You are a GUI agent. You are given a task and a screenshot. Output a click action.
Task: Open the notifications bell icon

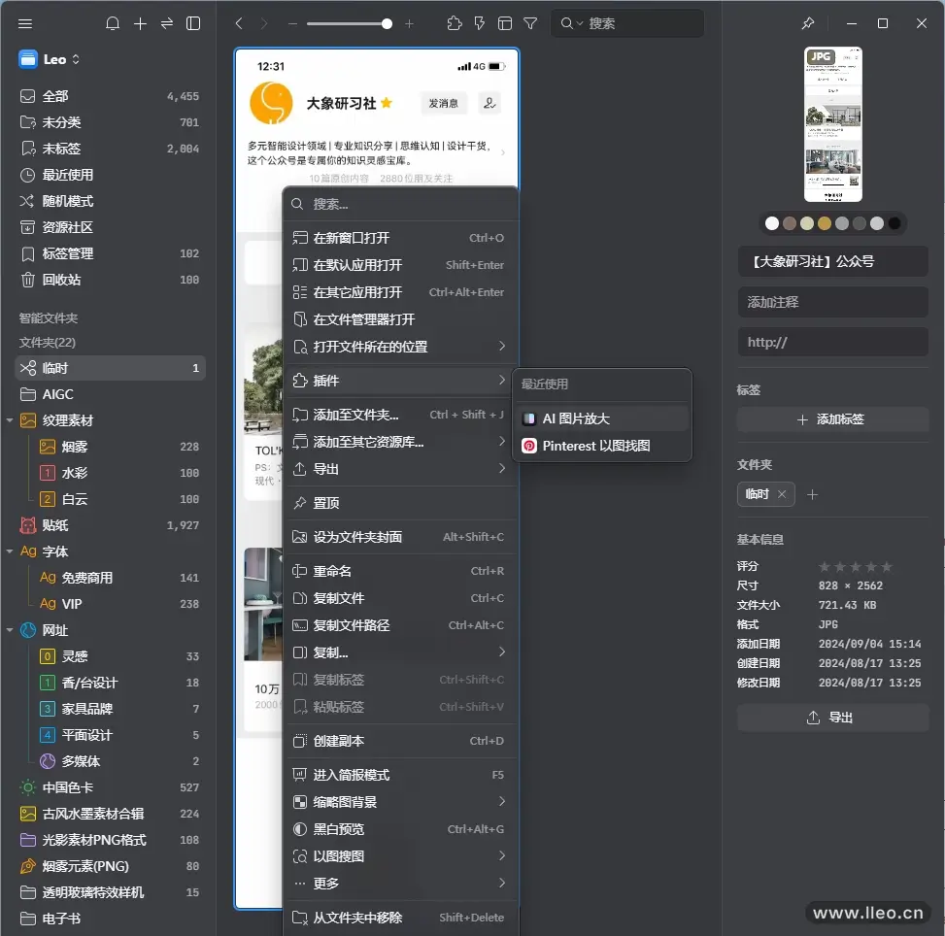click(112, 22)
